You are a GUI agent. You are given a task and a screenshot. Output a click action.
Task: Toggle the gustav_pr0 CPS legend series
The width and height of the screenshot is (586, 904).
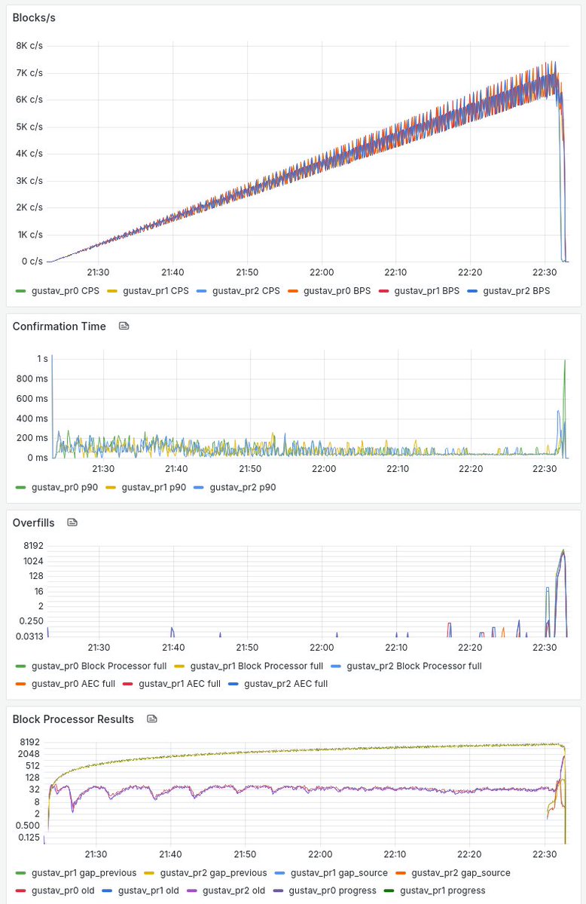pos(65,290)
